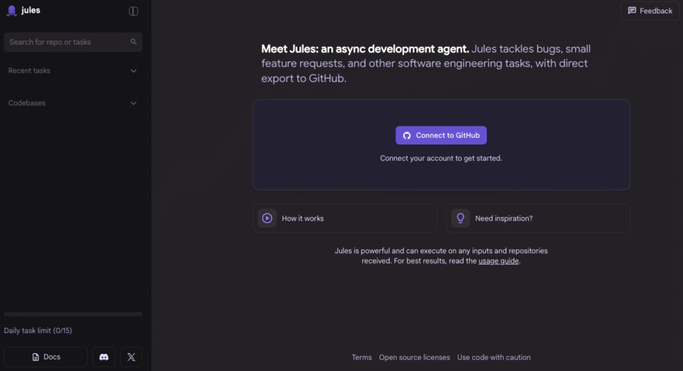
Task: Click the Feedback button
Action: 650,11
